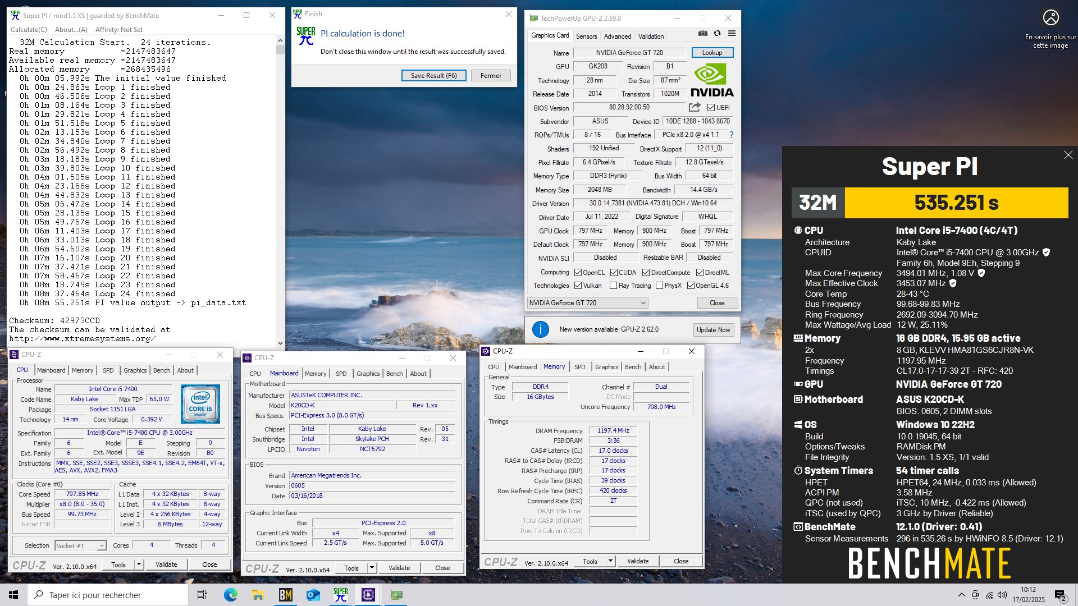Screen dimensions: 1078x606
Task: Switch to GPU-Z in the taskbar
Action: [x=396, y=595]
